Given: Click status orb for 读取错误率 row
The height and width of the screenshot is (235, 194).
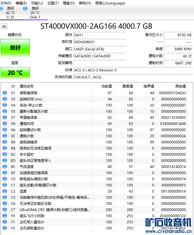Looking at the screenshot, I should [x=5, y=93].
